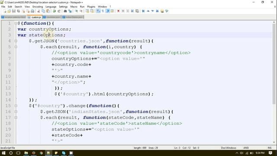Click the Run macro multiple times icon
The height and width of the screenshot is (156, 277).
tap(132, 11)
